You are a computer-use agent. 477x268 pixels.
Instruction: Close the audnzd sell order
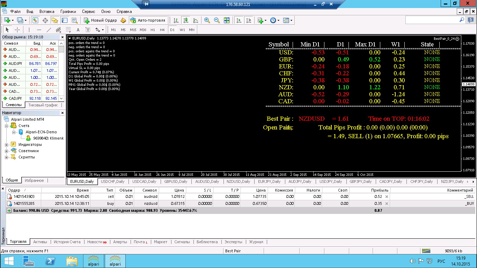coord(387,197)
